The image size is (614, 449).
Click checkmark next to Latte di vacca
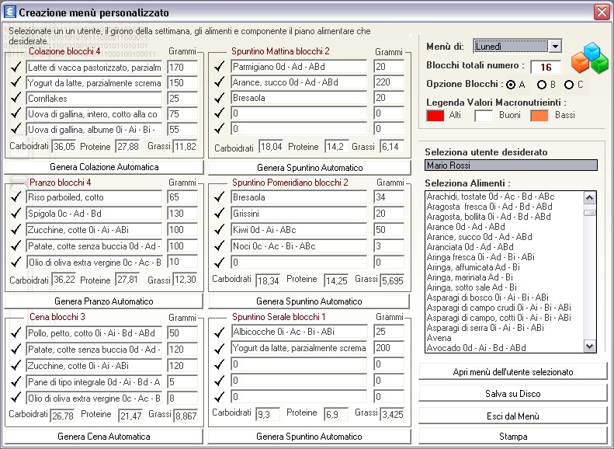[x=16, y=67]
